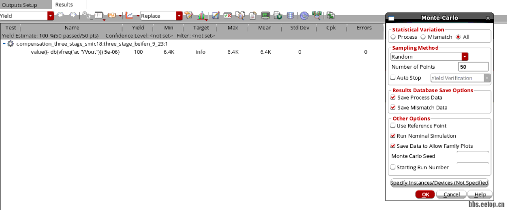
Task: Toggle Use Reference Point checkbox
Action: (393, 126)
